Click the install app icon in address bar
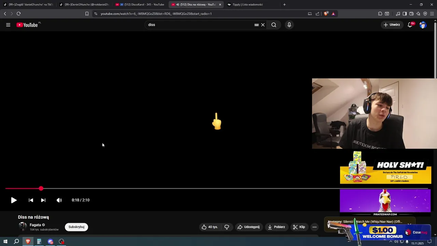 310,14
